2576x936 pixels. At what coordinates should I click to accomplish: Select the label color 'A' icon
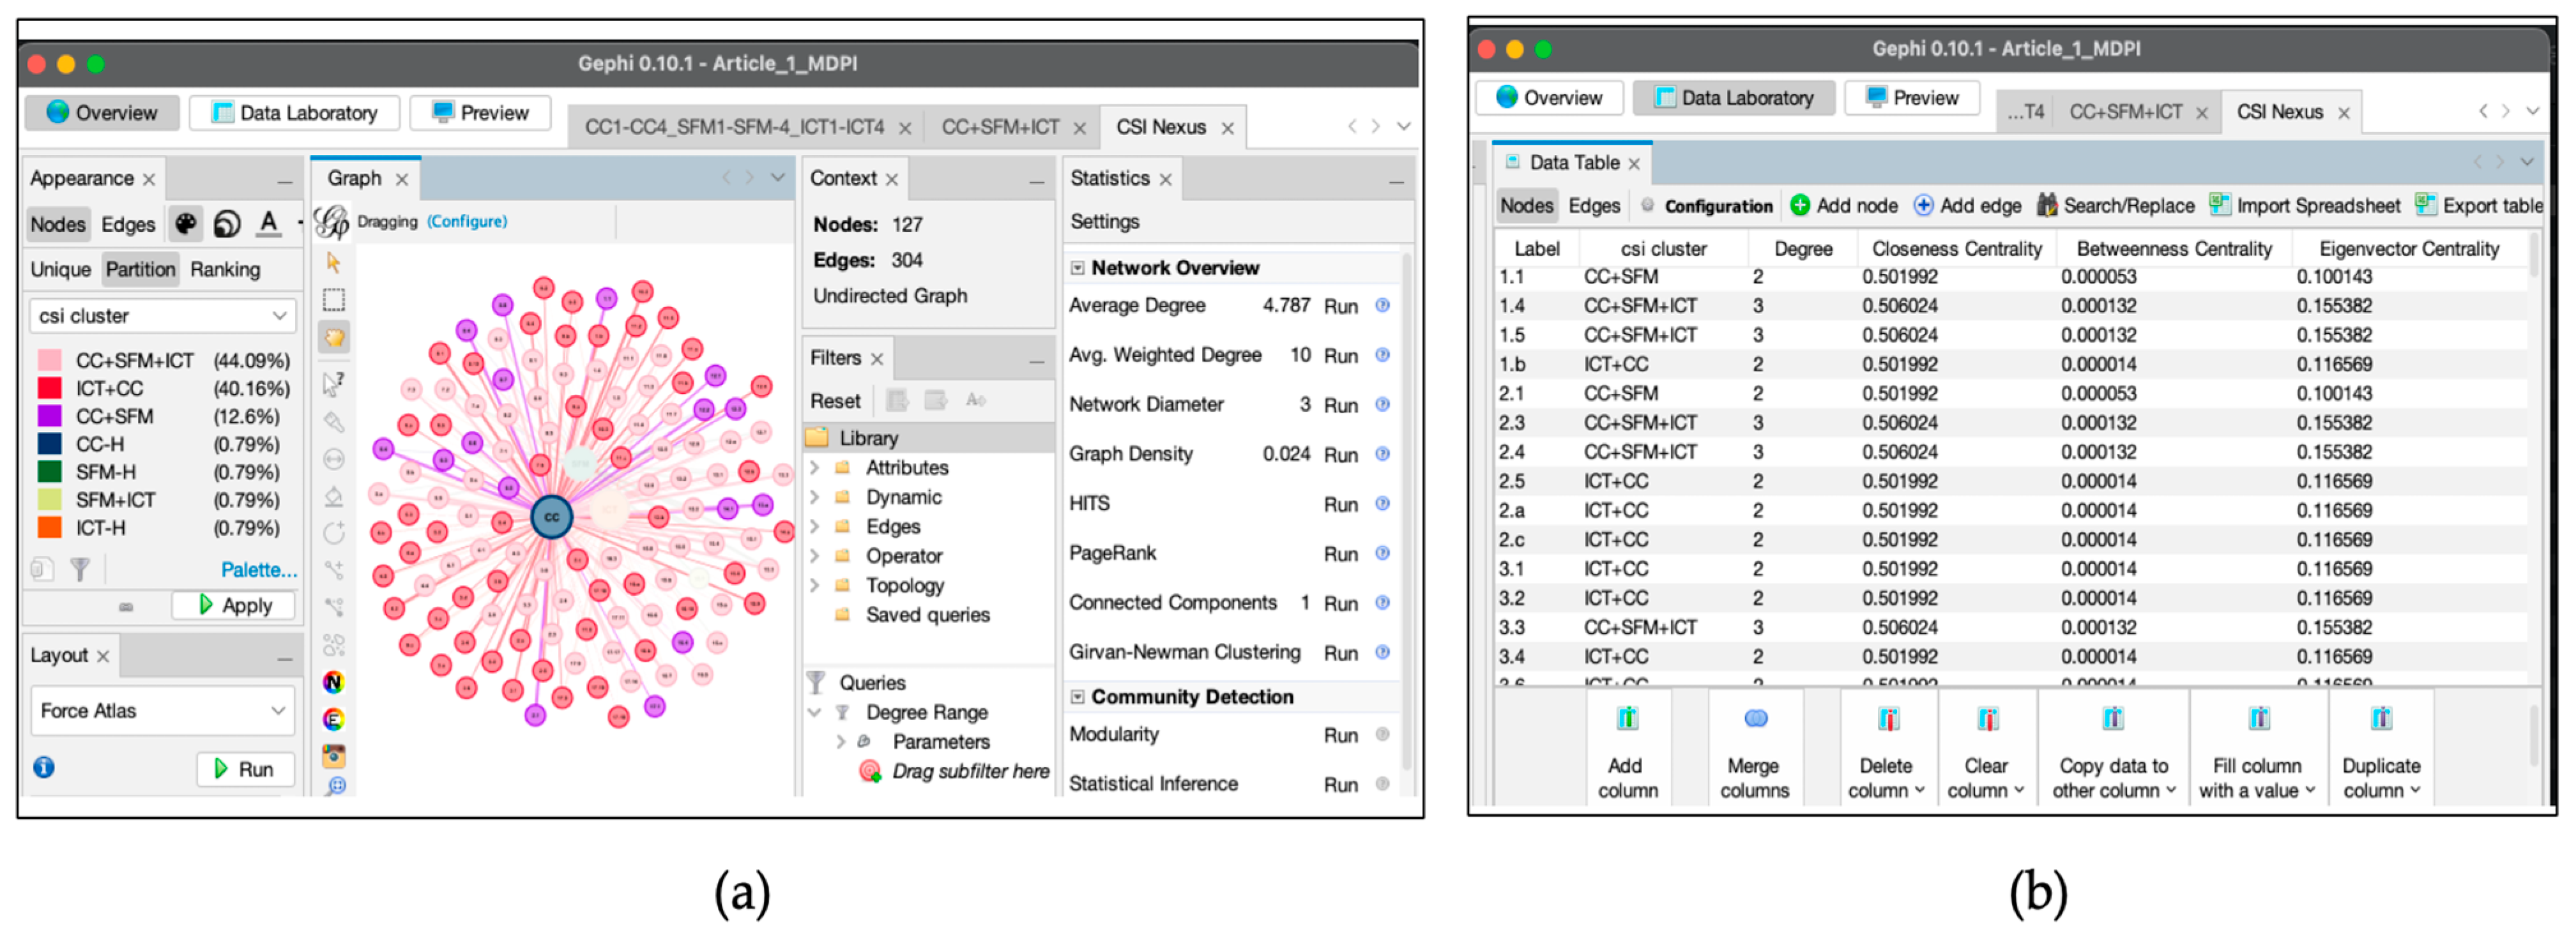point(268,223)
